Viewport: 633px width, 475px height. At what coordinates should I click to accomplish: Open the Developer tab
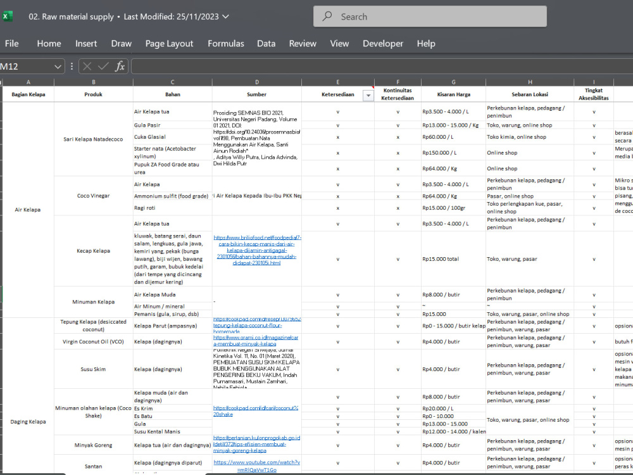(x=383, y=43)
